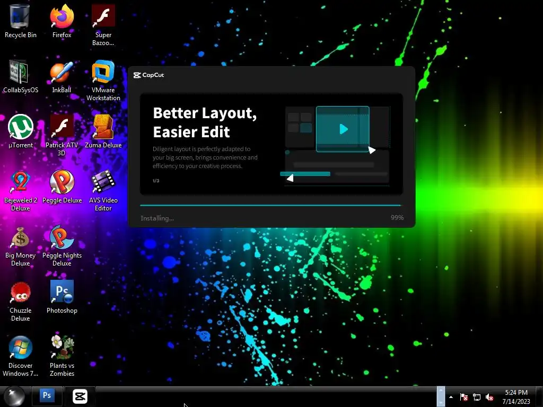
Task: Open the network connection tray icon
Action: coord(477,397)
